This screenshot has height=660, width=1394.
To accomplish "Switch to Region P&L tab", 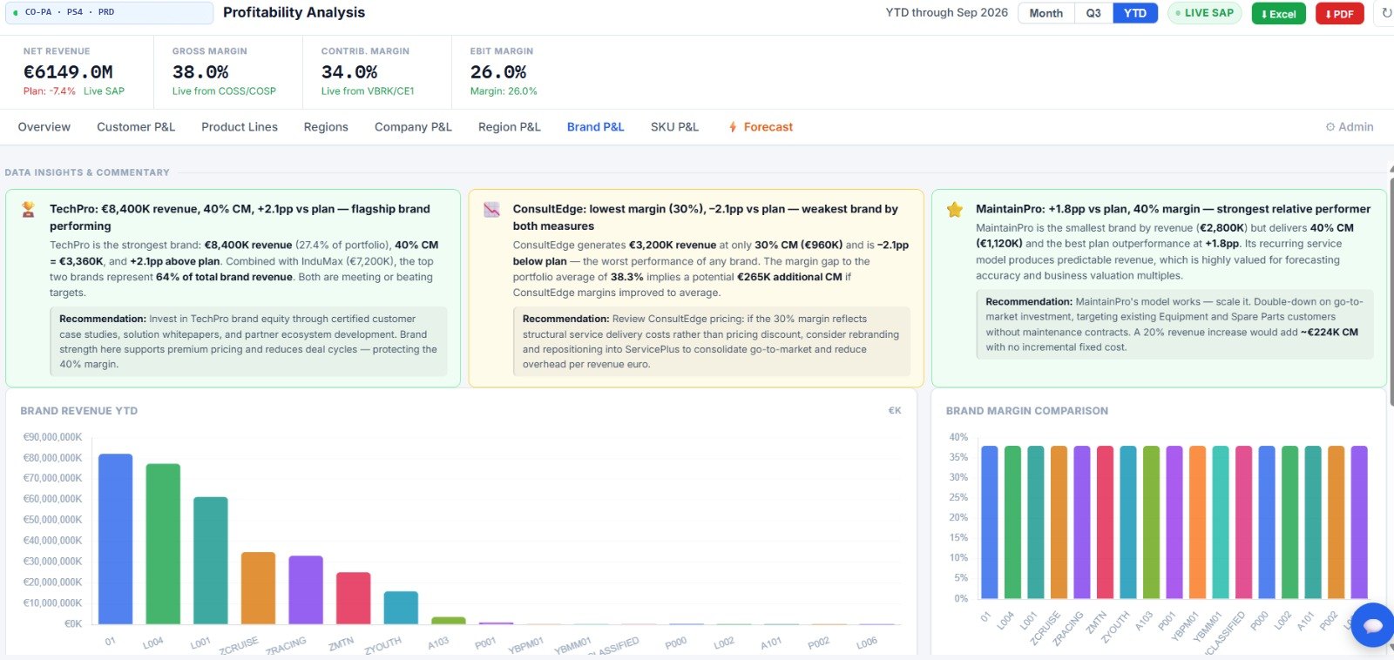I will click(510, 127).
